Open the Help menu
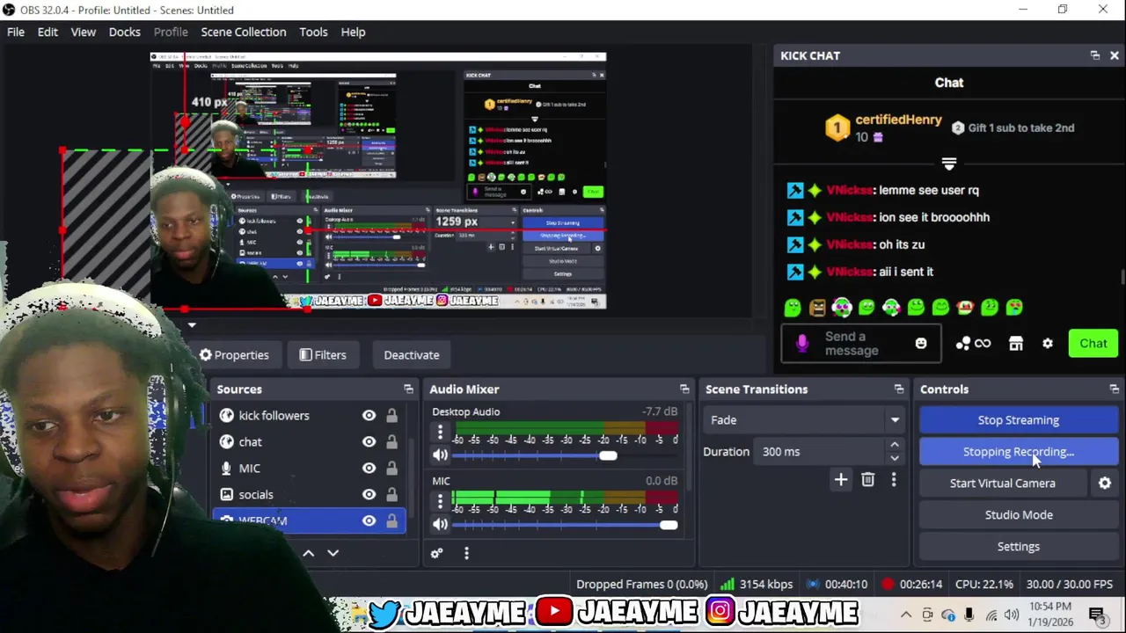Screen dimensions: 1126x633 click(x=353, y=32)
